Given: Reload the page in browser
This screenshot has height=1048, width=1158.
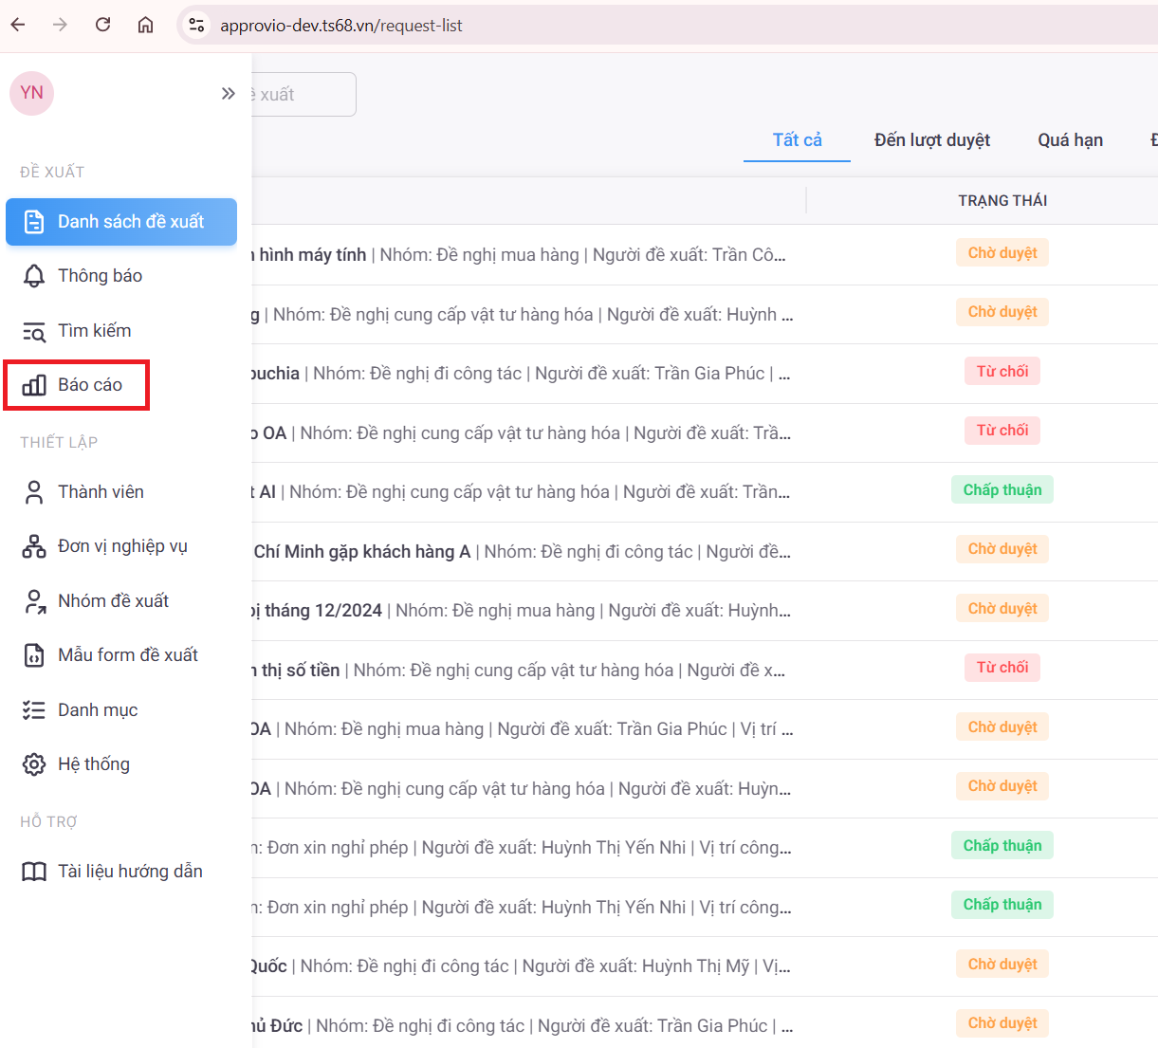Looking at the screenshot, I should (x=103, y=26).
